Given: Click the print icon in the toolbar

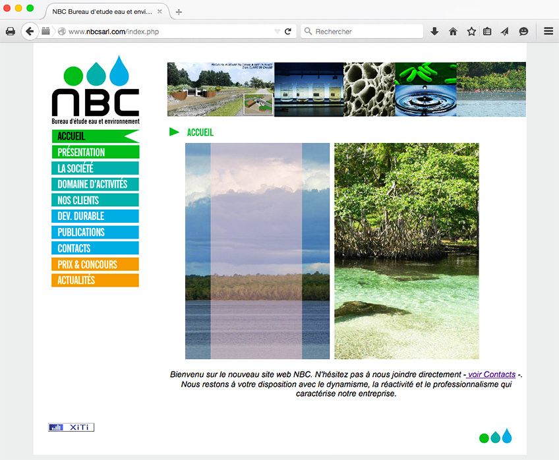Looking at the screenshot, I should click(11, 31).
